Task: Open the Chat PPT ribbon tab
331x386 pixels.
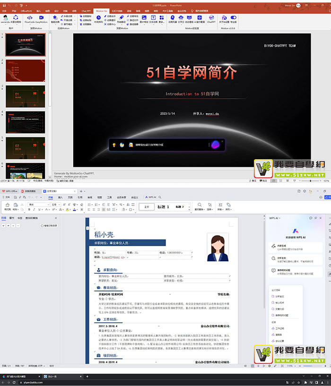Action: pos(86,11)
